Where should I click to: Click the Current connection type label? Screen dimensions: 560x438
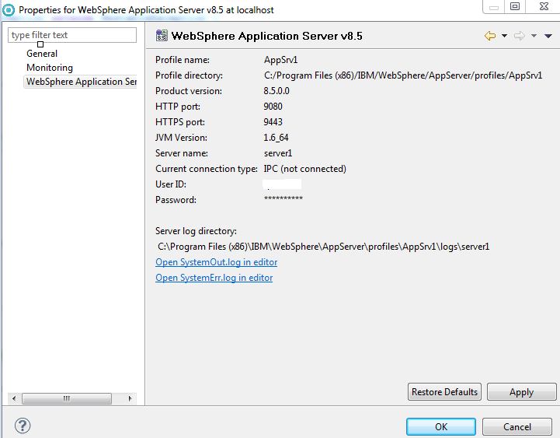pos(207,169)
